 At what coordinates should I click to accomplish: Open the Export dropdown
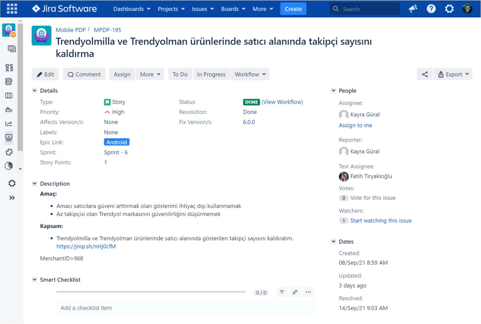(453, 74)
